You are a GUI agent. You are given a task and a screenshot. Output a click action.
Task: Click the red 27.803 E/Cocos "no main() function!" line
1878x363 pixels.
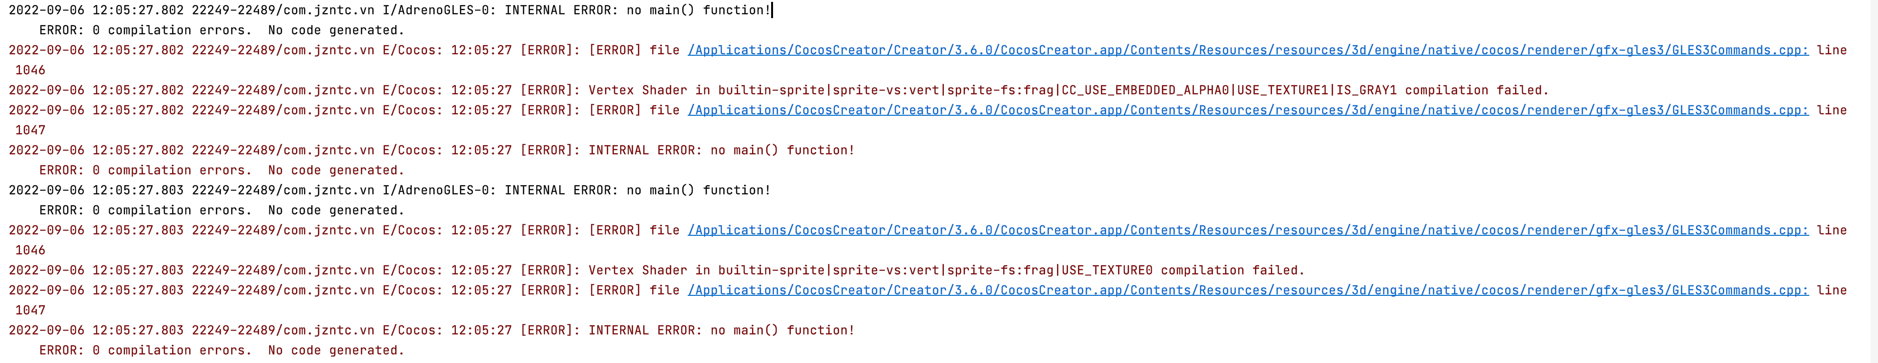pos(431,330)
